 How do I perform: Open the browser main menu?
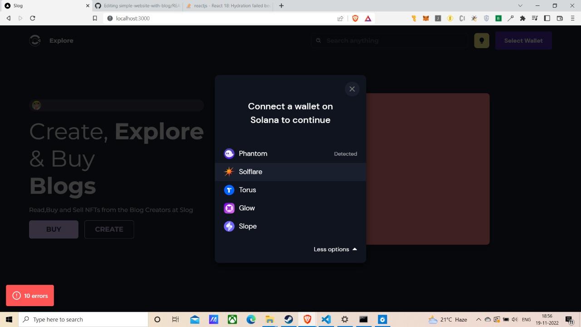(x=572, y=18)
